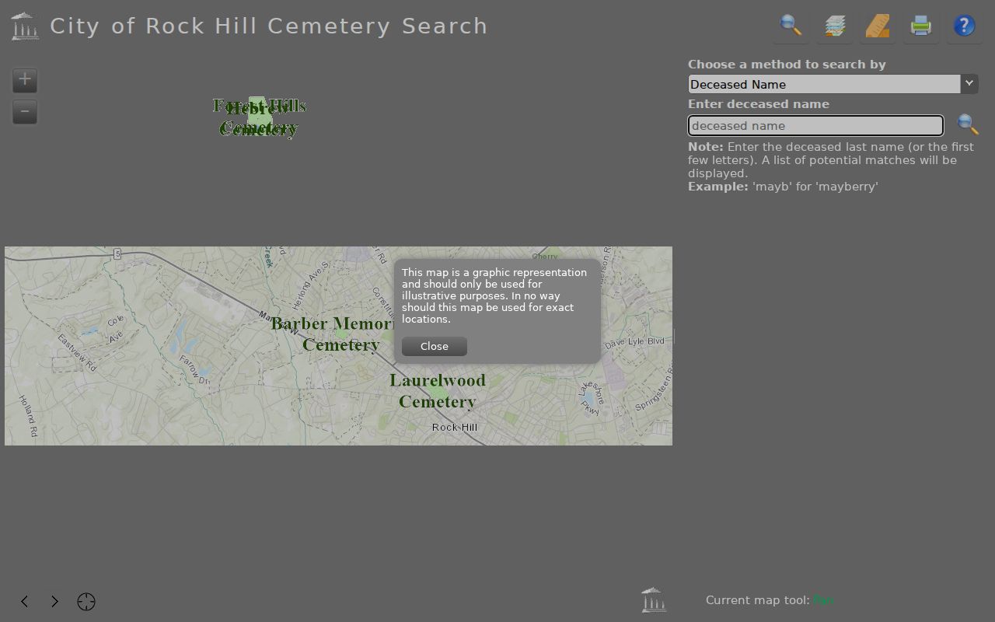Open the search tool in top toolbar
This screenshot has width=995, height=622.
coord(791,26)
